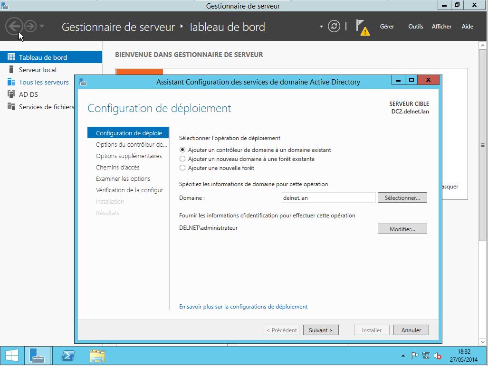Screen dimensions: 488x366
Task: Expand the dropdown arrow left of refresh
Action: 321,27
